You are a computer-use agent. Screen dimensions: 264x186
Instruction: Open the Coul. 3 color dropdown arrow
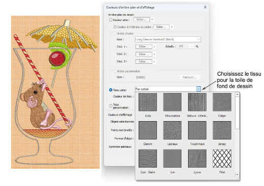(154, 61)
